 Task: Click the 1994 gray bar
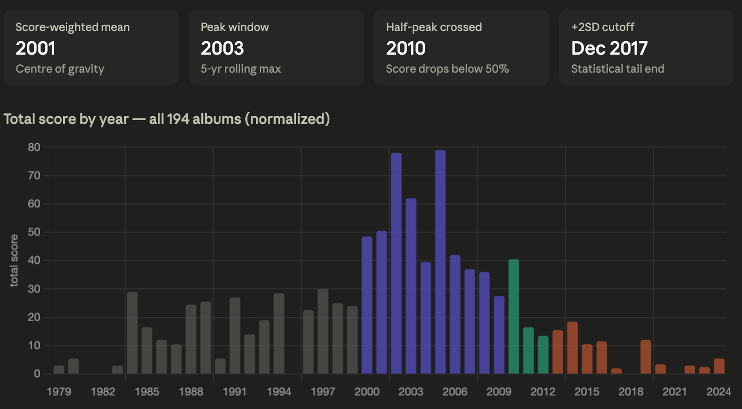tap(279, 334)
